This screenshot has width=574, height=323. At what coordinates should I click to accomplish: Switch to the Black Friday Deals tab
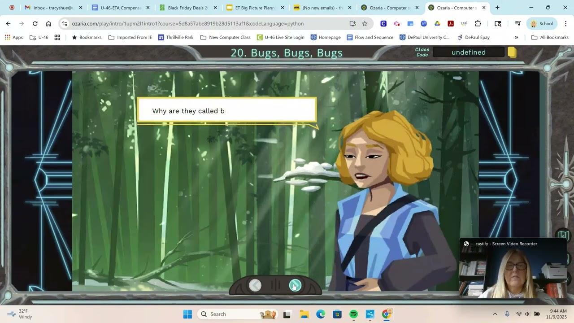(x=187, y=8)
